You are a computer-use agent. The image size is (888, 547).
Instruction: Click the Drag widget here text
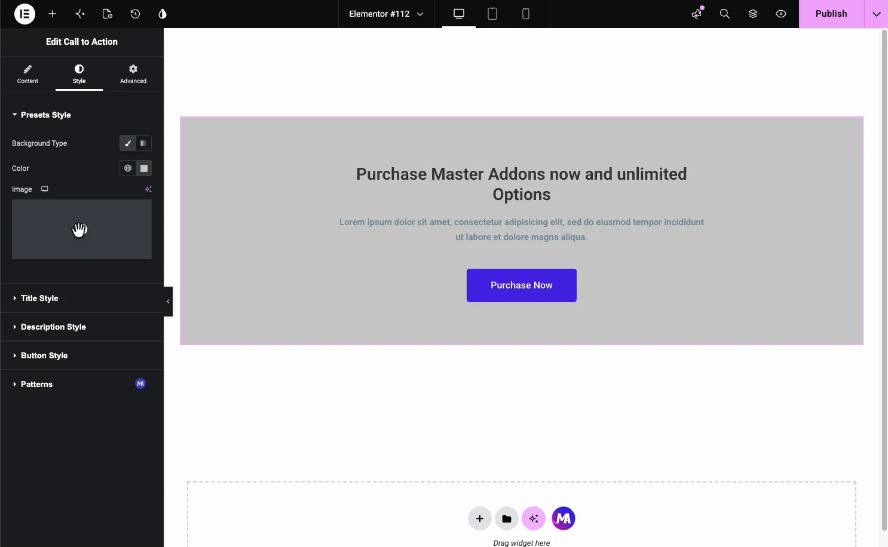[522, 543]
